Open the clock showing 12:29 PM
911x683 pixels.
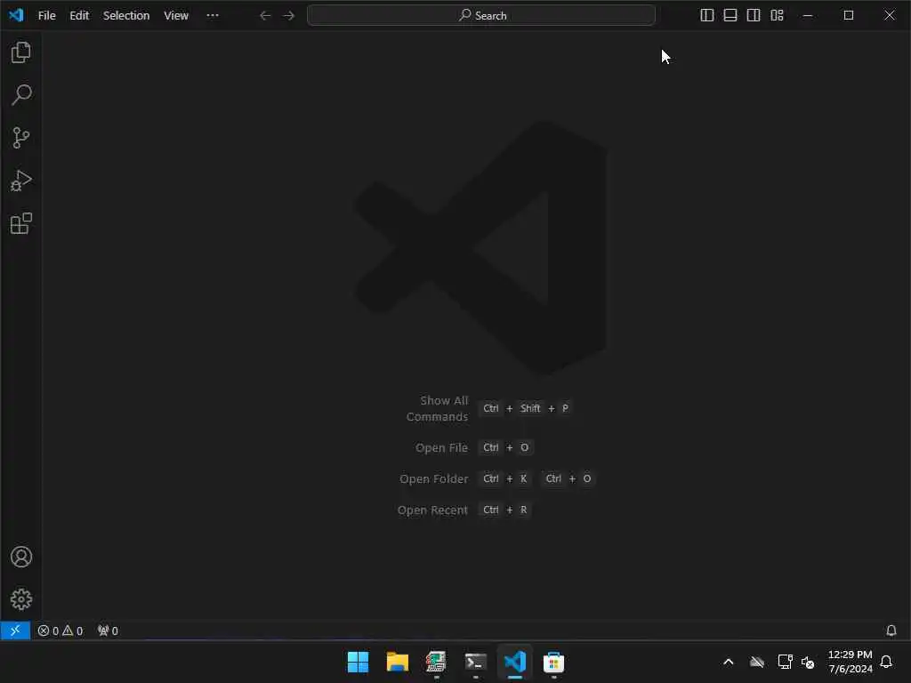pos(850,662)
